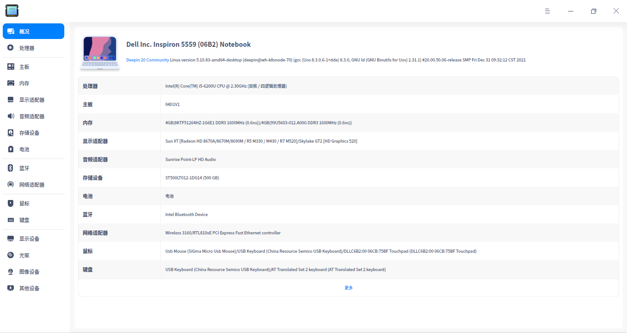The width and height of the screenshot is (627, 333).
Task: Click the 鼠标 row label in the table
Action: (x=88, y=251)
